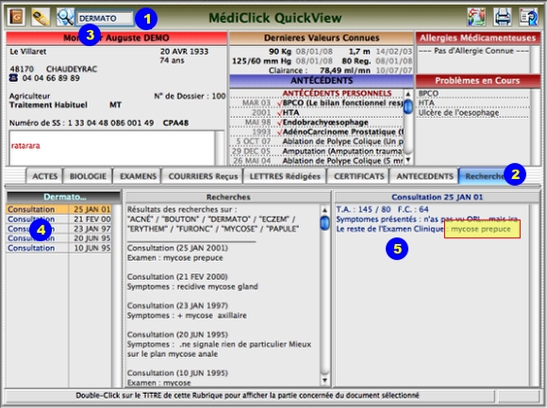The width and height of the screenshot is (547, 408).
Task: Click the 90 Kg weight value
Action: pos(280,52)
